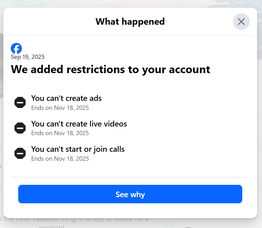Click the stop icon beside create ads

pos(20,102)
